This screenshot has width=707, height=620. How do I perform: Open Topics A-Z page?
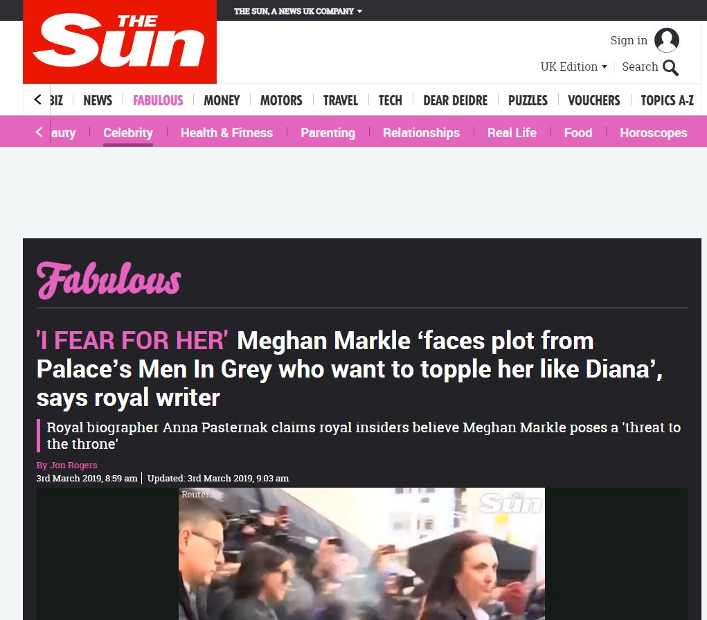[x=668, y=100]
